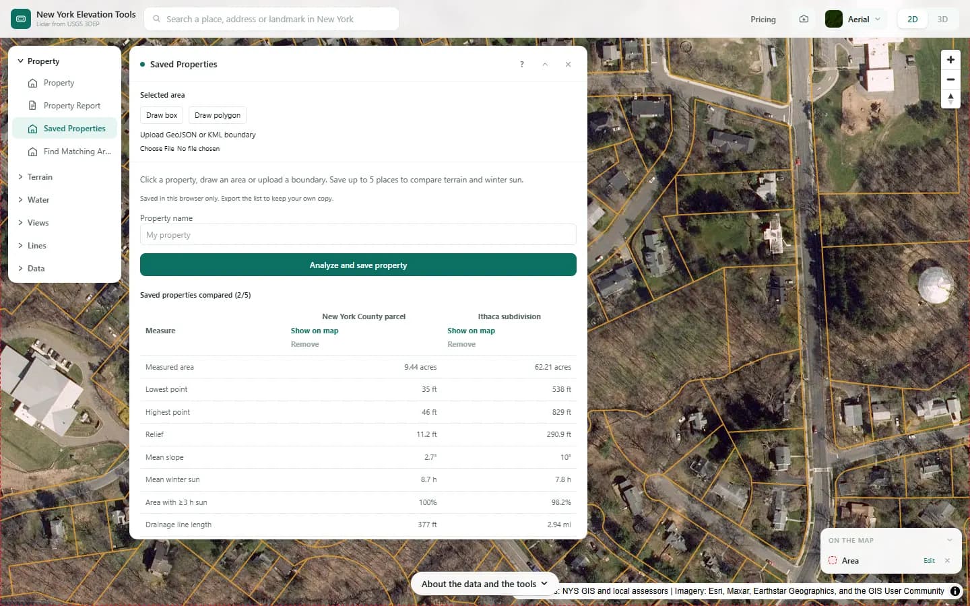
Task: Open the Aerial basemap dropdown
Action: tap(853, 20)
